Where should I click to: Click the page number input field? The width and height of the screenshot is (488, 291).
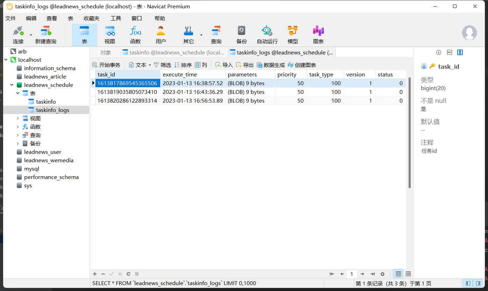tap(352, 274)
